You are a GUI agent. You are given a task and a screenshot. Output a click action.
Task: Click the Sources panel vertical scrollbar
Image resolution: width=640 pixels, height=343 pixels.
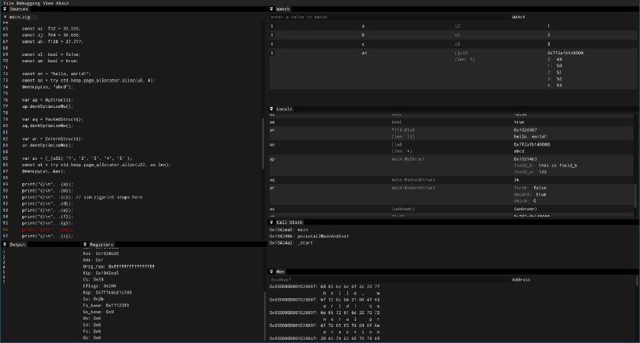coord(262,128)
